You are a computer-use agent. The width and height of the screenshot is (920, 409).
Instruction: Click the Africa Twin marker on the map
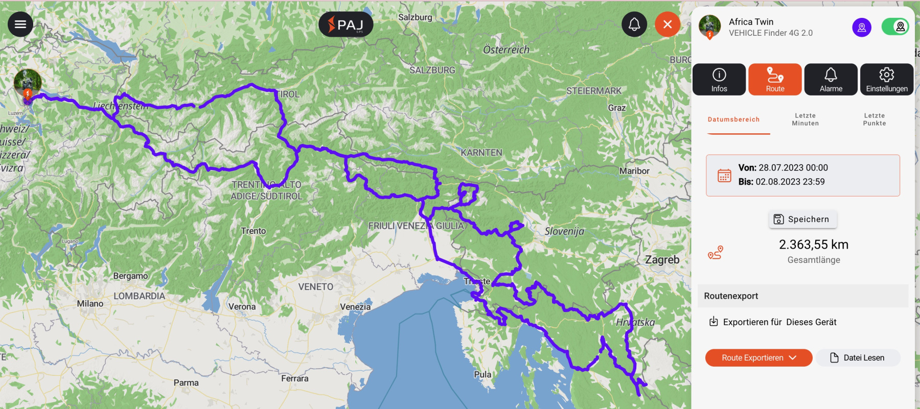tap(28, 85)
